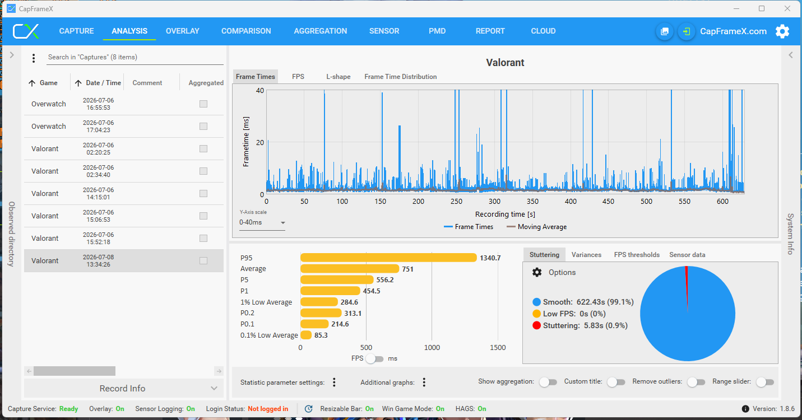
Task: Toggle the Frame Times series in the legend
Action: coord(469,227)
